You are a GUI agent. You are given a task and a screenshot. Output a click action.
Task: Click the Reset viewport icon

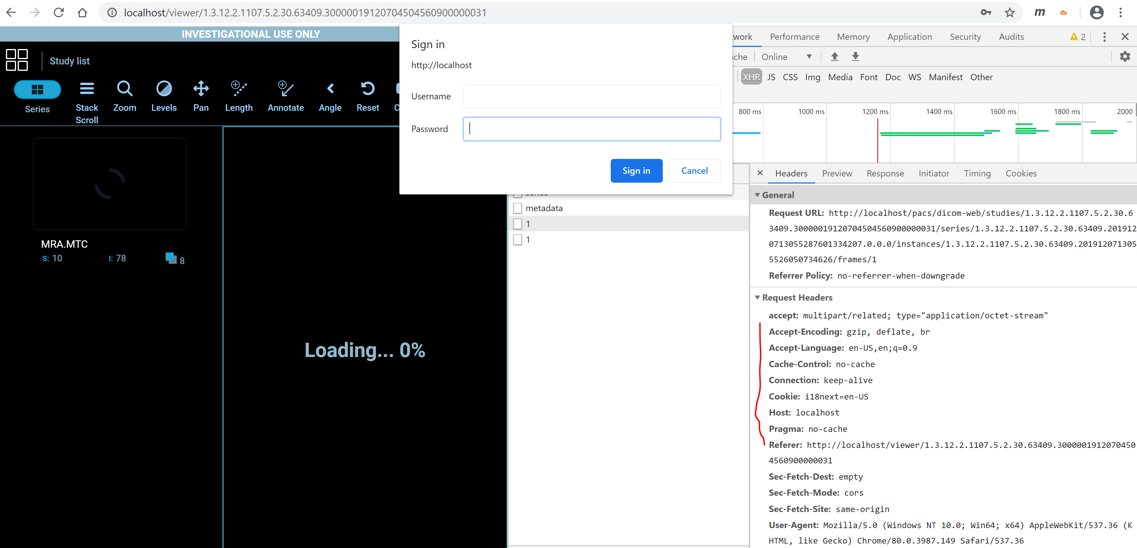[367, 89]
